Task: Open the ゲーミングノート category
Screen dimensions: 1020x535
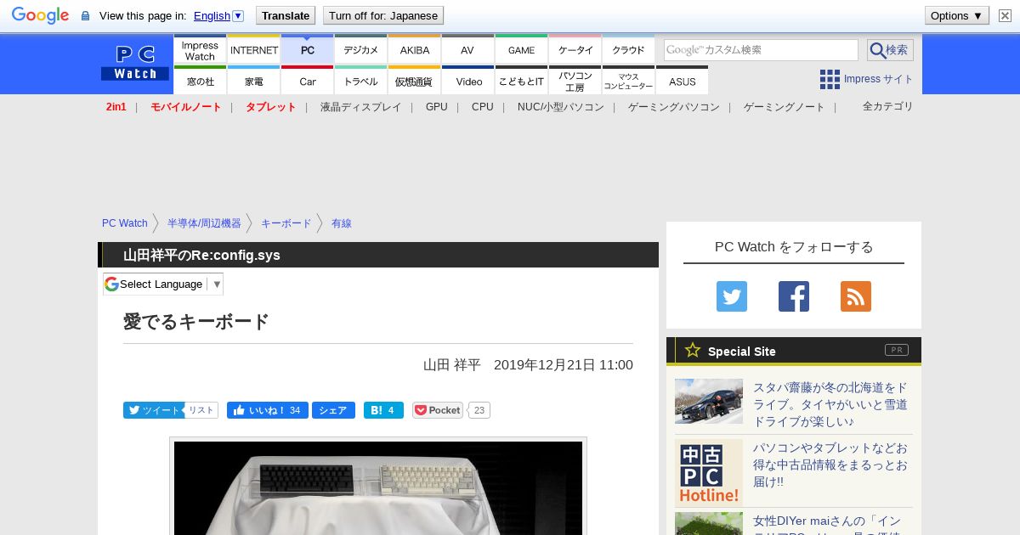Action: pyautogui.click(x=784, y=107)
